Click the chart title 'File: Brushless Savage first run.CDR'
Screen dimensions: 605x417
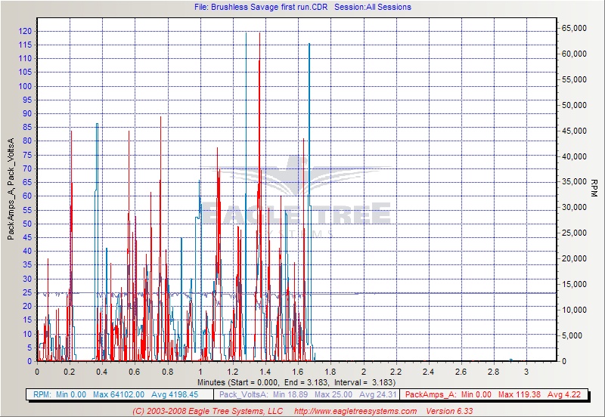(261, 7)
